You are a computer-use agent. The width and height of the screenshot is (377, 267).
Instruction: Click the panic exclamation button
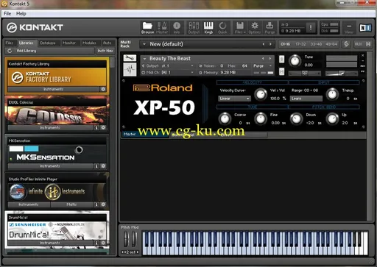point(311,27)
